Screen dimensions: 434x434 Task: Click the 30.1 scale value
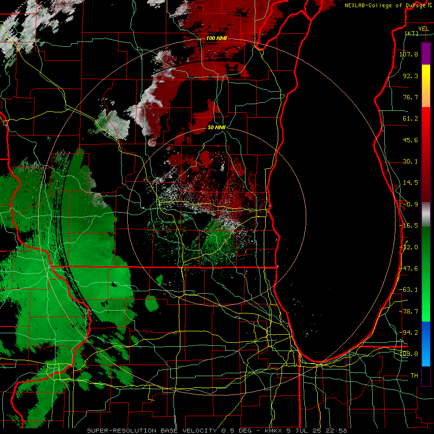click(x=410, y=162)
